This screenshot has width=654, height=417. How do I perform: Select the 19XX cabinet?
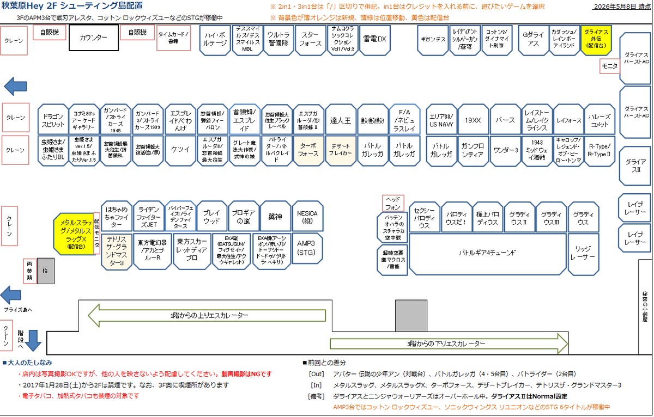pos(473,120)
